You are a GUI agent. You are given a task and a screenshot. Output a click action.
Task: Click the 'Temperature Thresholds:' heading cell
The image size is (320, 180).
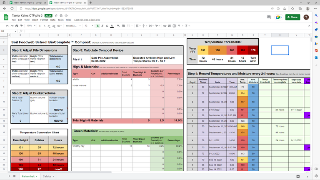click(223, 42)
